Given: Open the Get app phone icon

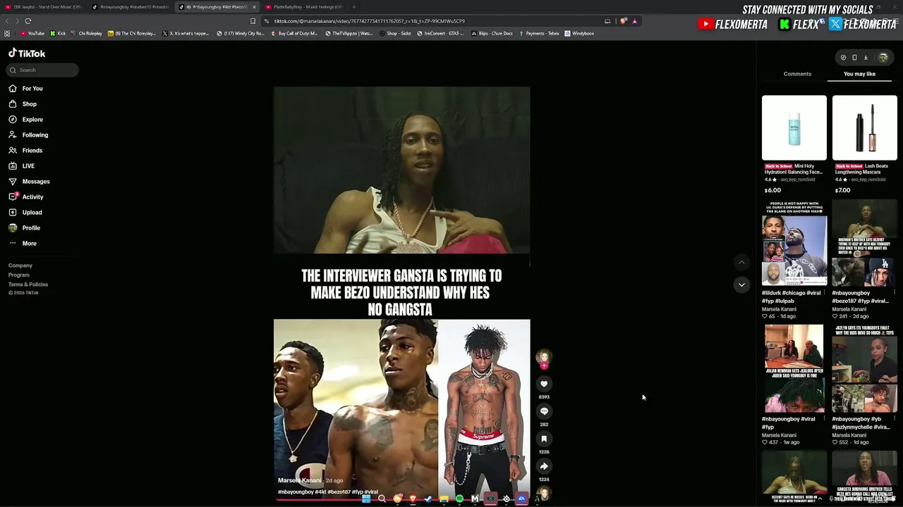Looking at the screenshot, I should (x=854, y=58).
